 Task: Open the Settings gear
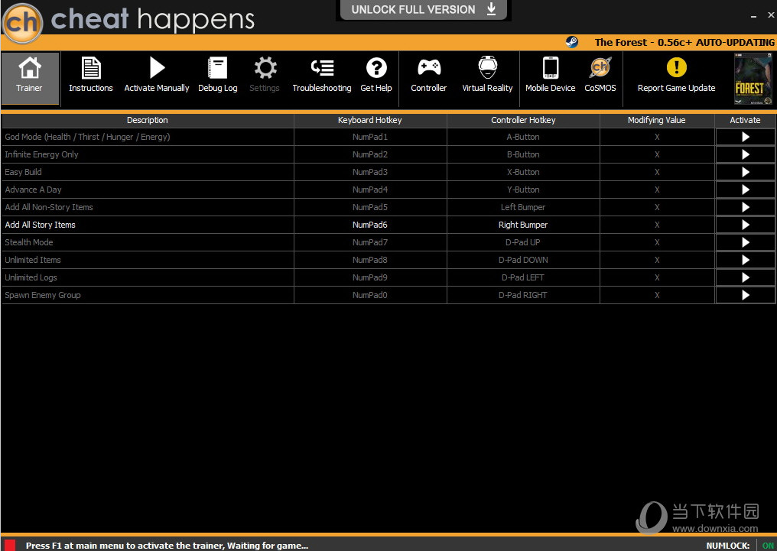[265, 75]
